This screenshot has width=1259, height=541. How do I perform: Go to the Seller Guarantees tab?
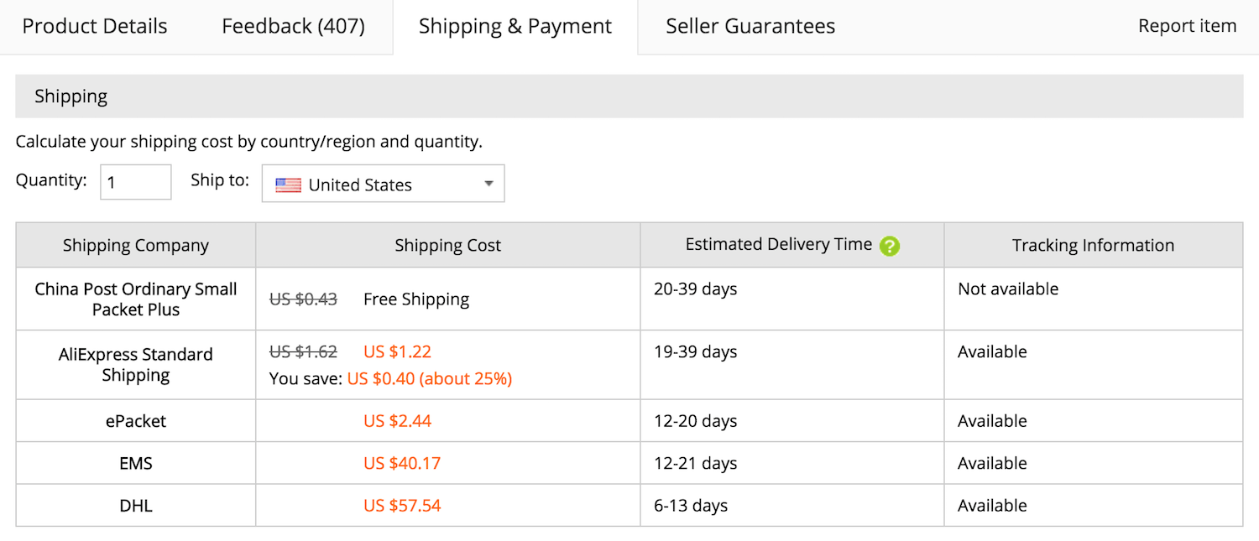tap(750, 26)
